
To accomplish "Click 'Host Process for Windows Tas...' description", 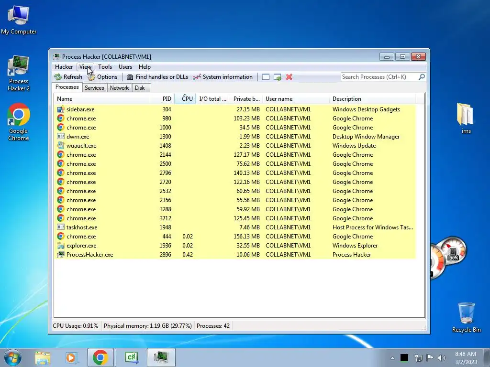I will coord(372,227).
